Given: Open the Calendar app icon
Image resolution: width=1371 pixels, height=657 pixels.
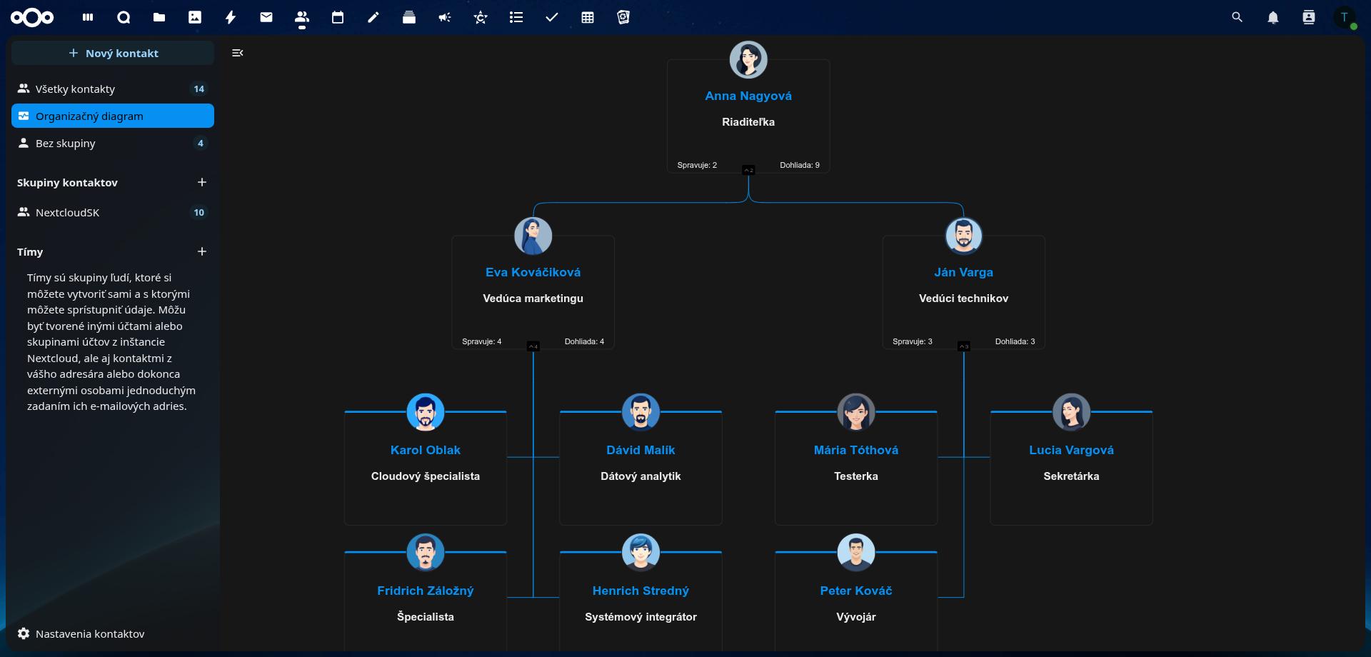Looking at the screenshot, I should tap(337, 17).
